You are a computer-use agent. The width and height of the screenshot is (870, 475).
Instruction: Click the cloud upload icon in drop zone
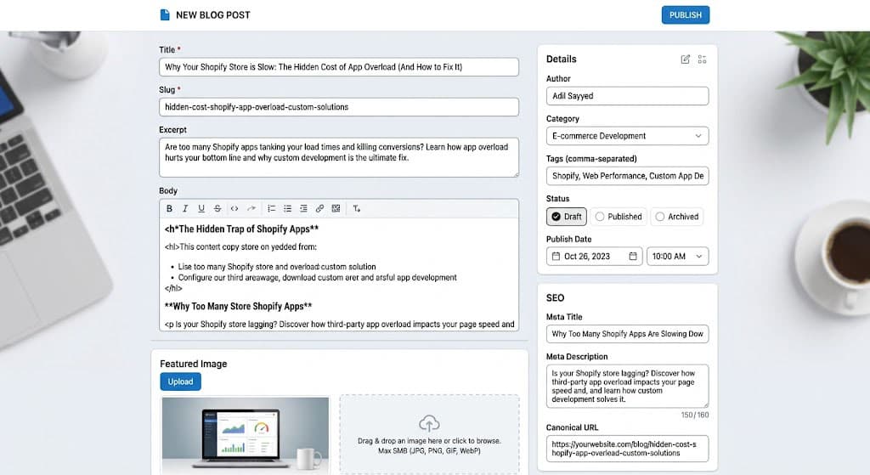coord(429,423)
